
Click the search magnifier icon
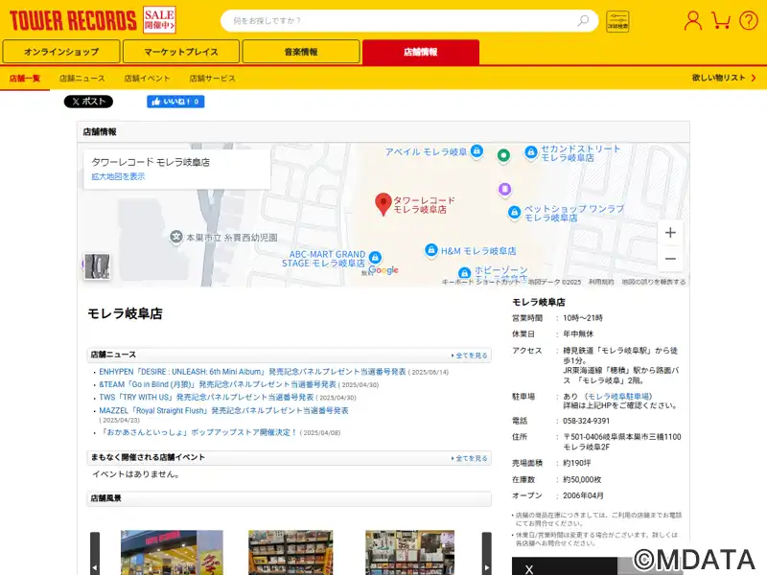coord(583,21)
